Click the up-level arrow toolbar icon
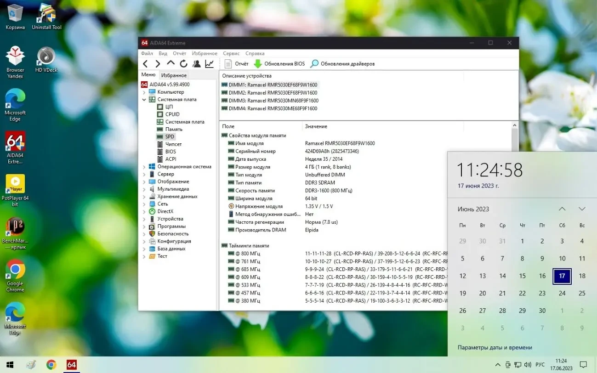 click(171, 63)
